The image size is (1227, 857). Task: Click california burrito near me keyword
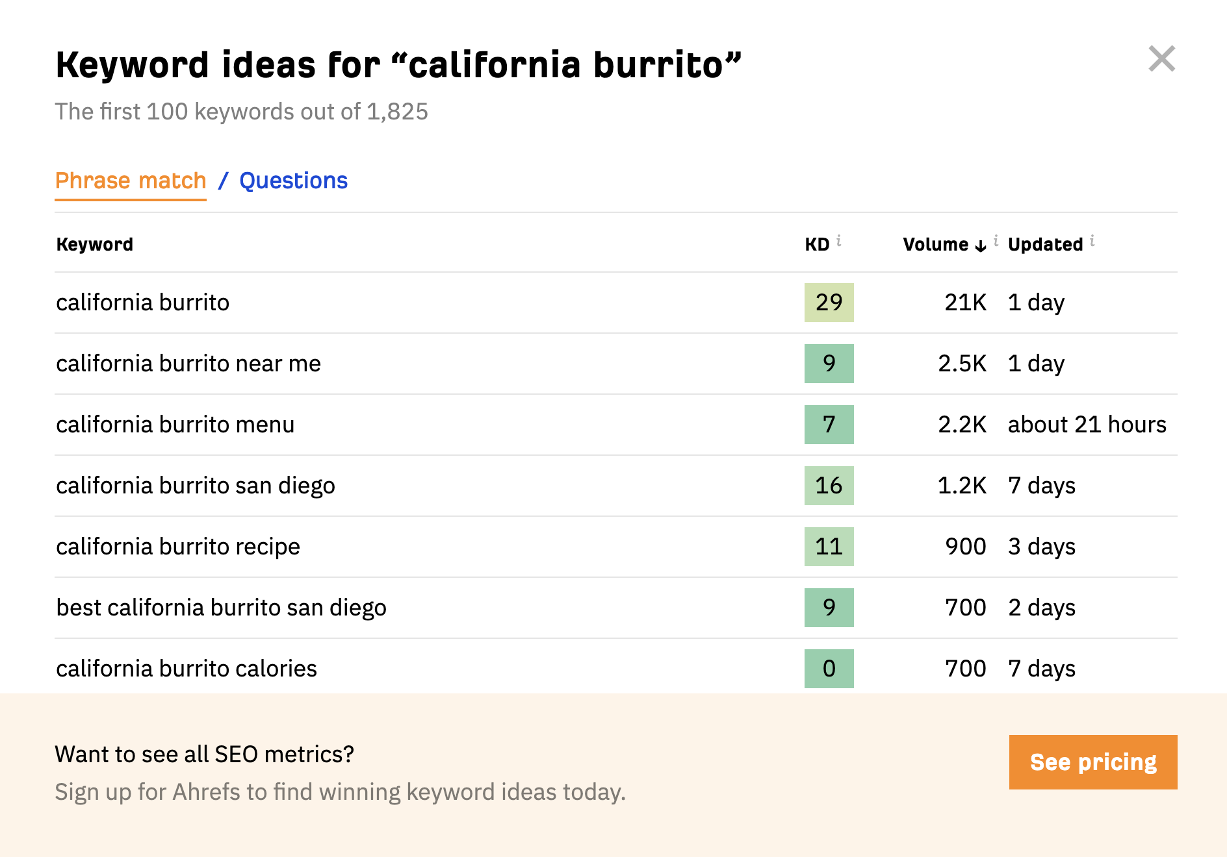tap(188, 364)
